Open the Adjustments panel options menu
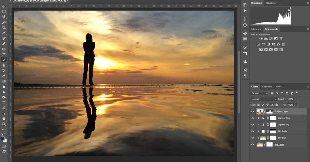This screenshot has height=162, width=310. tap(307, 29)
